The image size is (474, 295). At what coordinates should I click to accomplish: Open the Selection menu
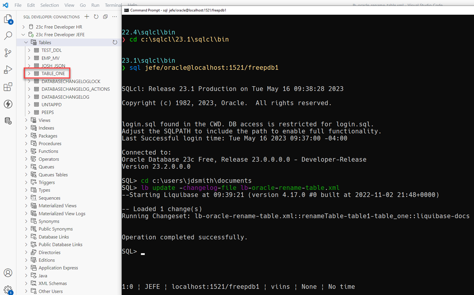(x=50, y=5)
